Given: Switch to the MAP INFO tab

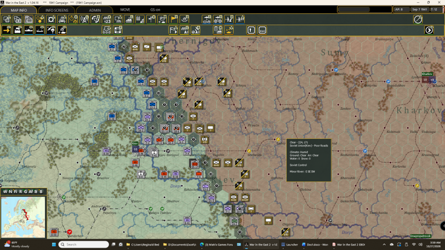Looking at the screenshot, I should (19, 10).
